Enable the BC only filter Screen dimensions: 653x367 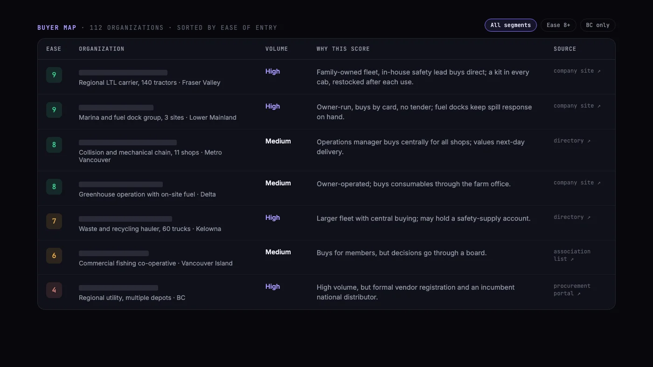pyautogui.click(x=598, y=25)
